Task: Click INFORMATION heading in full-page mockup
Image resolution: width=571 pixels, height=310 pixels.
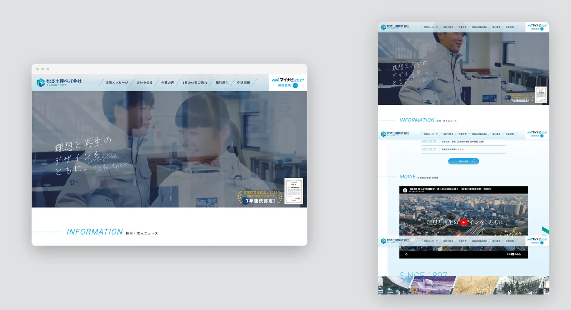Action: 417,120
